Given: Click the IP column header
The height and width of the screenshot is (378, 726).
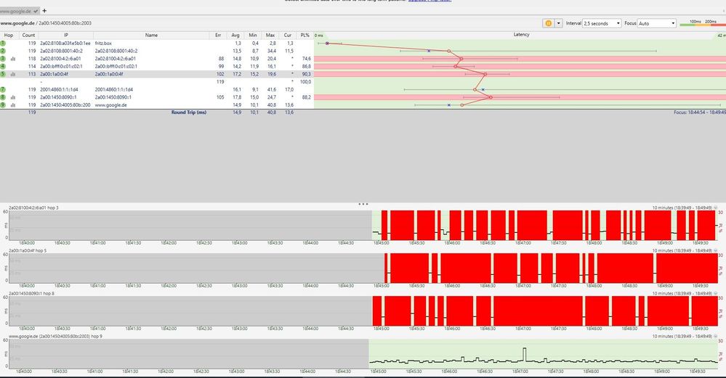Looking at the screenshot, I should [x=65, y=35].
